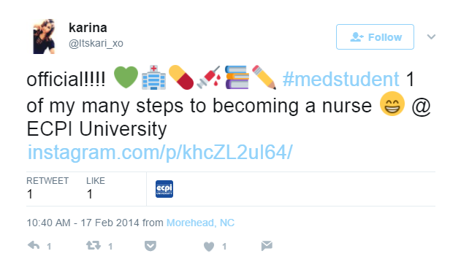Click the reply arrow icon

[34, 245]
